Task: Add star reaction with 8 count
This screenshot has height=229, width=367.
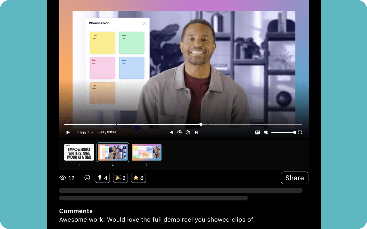Action: point(138,178)
